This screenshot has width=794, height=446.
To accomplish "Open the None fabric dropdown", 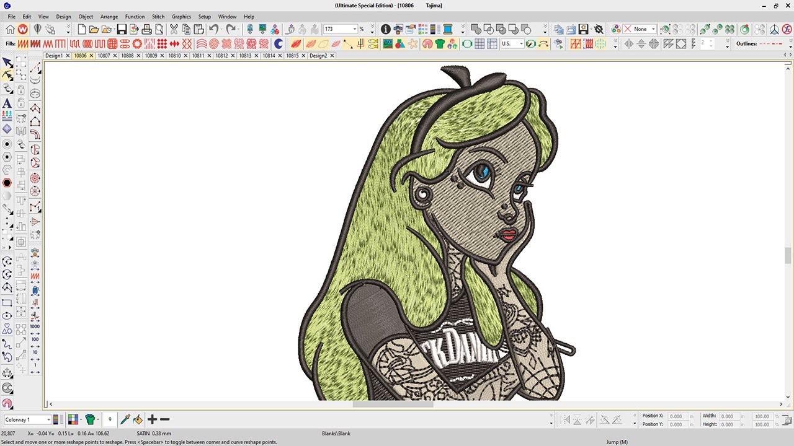I will click(x=654, y=29).
